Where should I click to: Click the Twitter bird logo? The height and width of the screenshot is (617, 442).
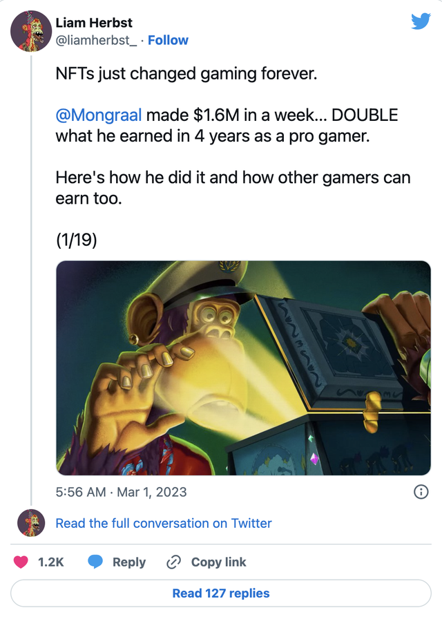[x=421, y=21]
